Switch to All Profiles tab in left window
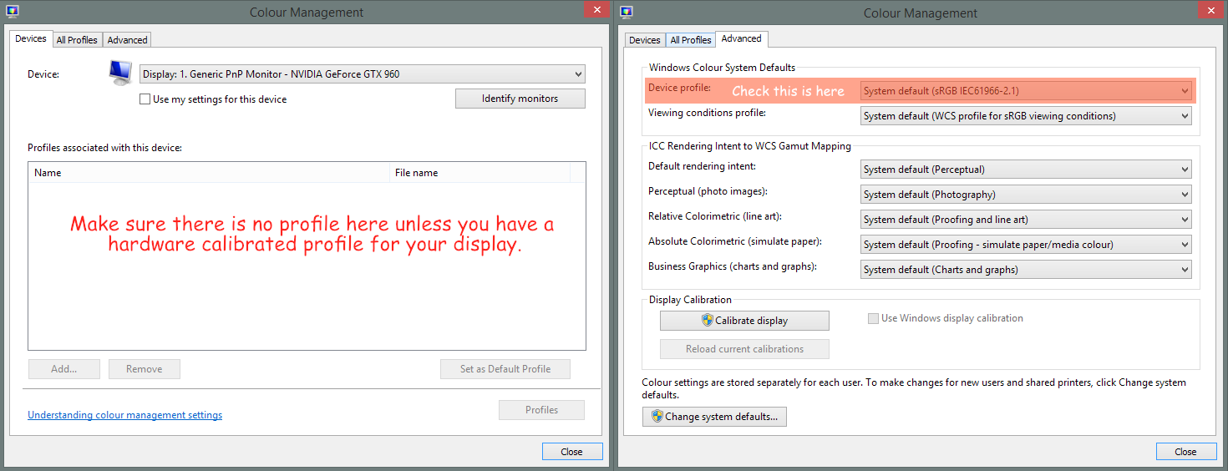 click(x=77, y=40)
